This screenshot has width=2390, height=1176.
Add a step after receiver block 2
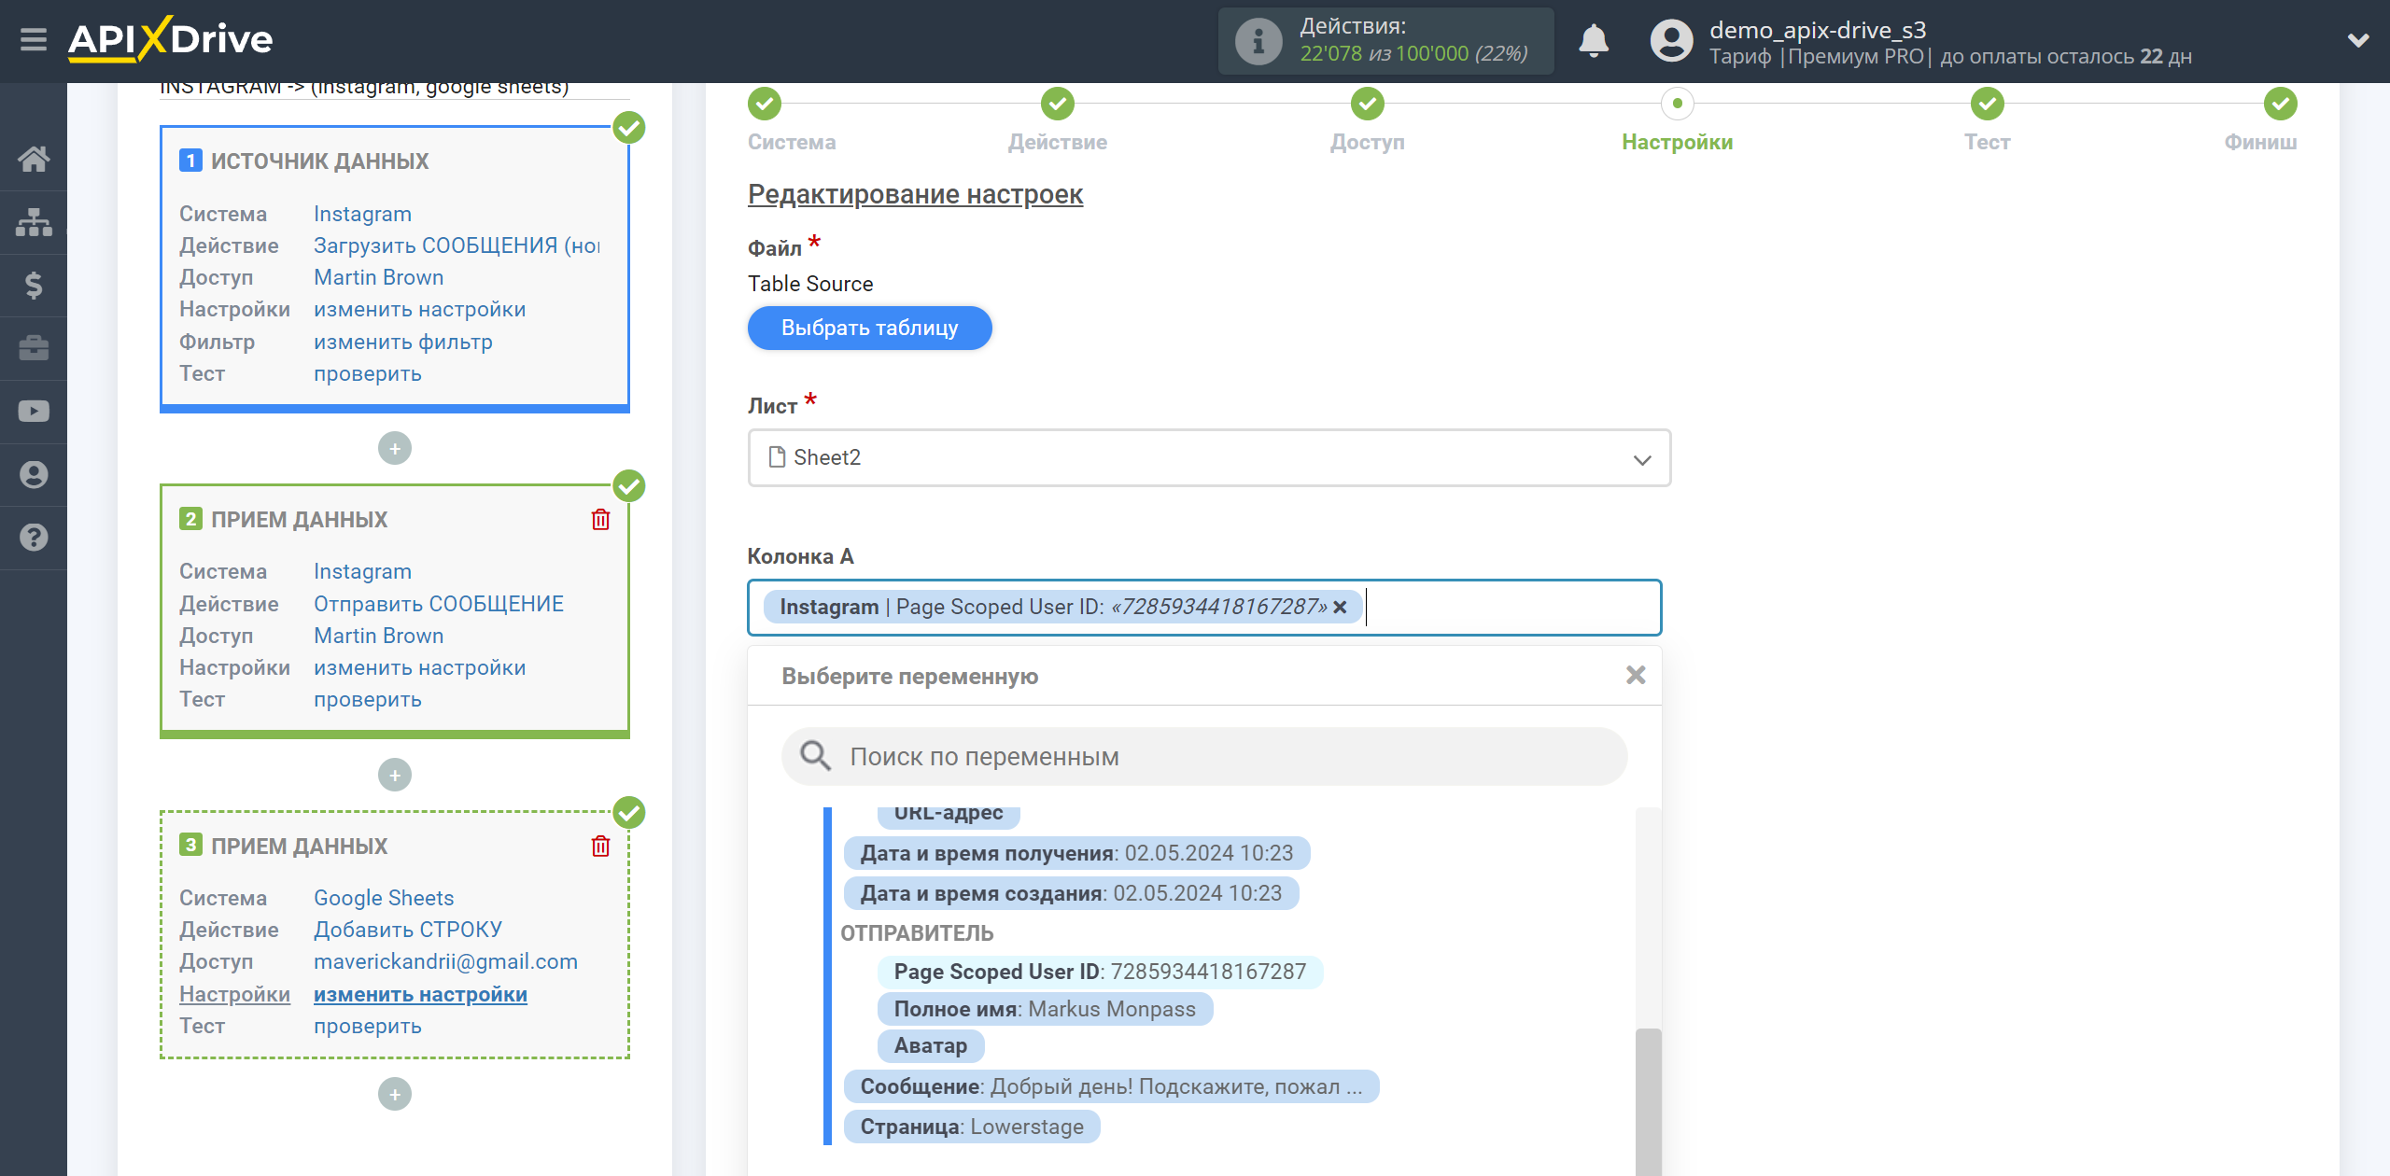point(395,776)
